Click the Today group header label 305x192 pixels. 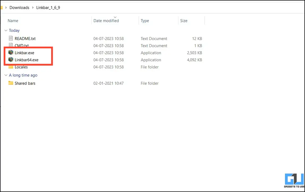14,30
